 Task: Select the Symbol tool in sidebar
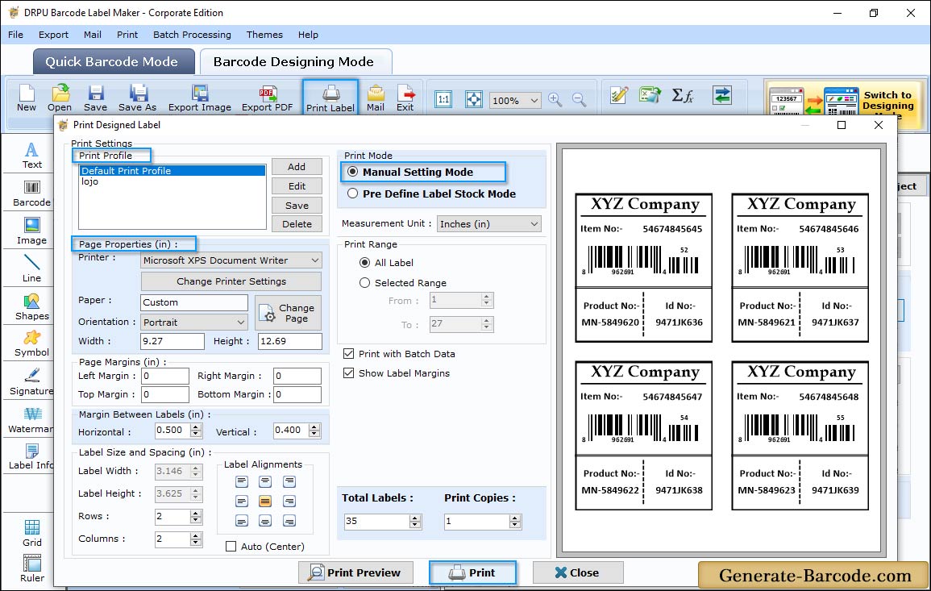pyautogui.click(x=31, y=344)
